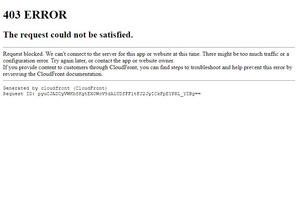Image resolution: width=298 pixels, height=223 pixels.
Task: Click the word "troubleshoot" in the paragraph
Action: tap(206, 67)
